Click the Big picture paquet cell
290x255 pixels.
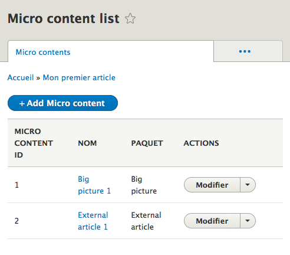[x=144, y=185]
